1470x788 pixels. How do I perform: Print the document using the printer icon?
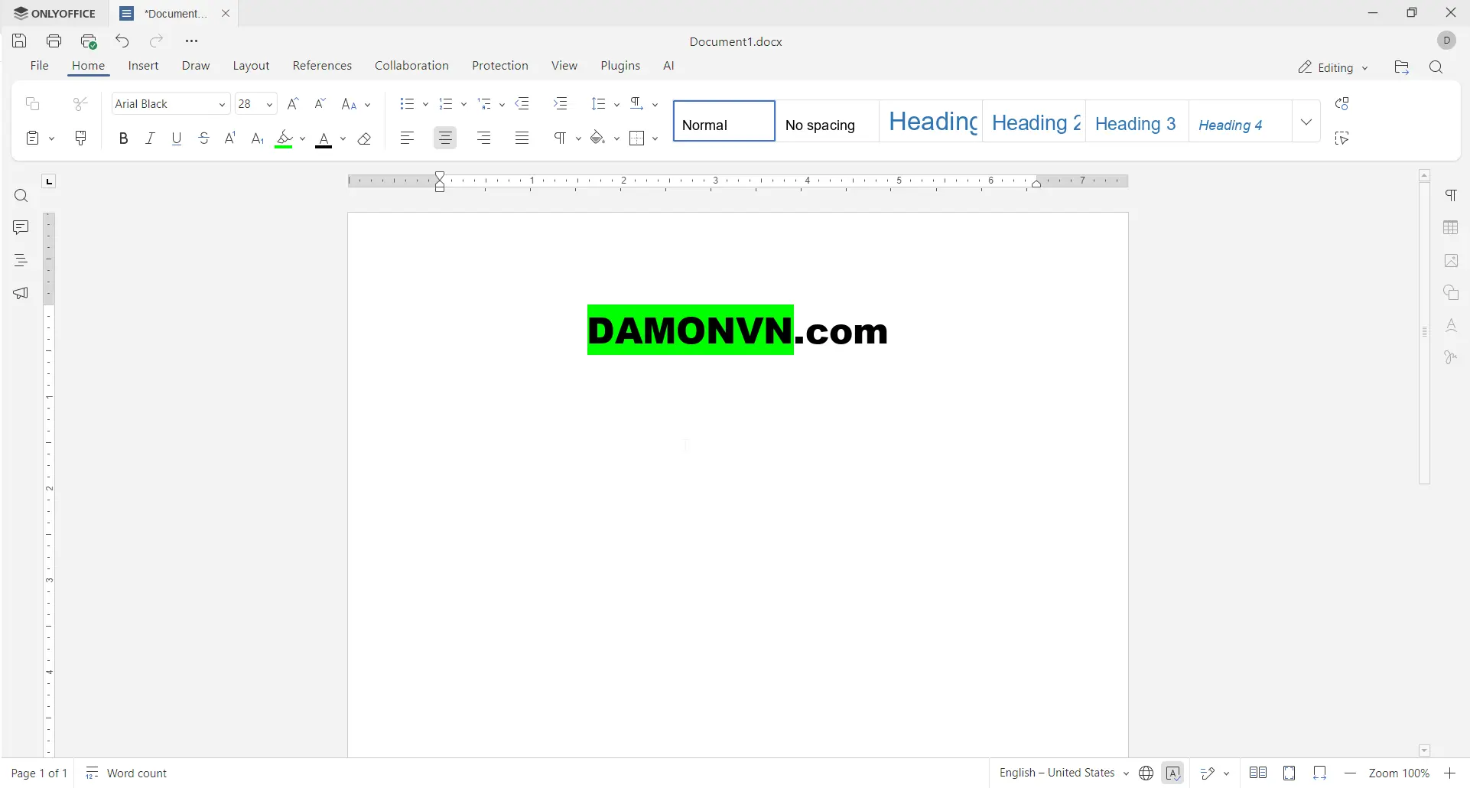[x=54, y=41]
